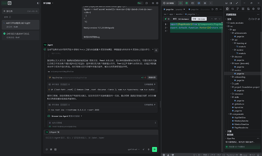Switch to the second page.tsx tab

[199, 9]
